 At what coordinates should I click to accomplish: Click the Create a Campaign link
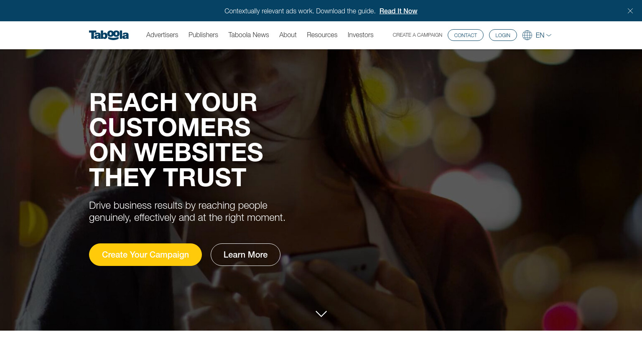[417, 35]
